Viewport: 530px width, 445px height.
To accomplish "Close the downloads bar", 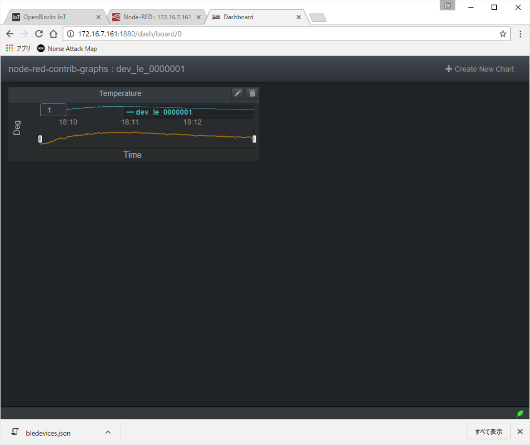I will tap(520, 432).
